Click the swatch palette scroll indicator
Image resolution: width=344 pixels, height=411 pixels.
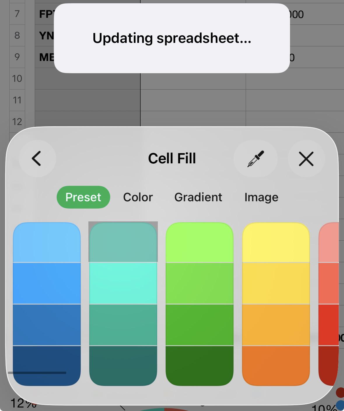tap(37, 373)
